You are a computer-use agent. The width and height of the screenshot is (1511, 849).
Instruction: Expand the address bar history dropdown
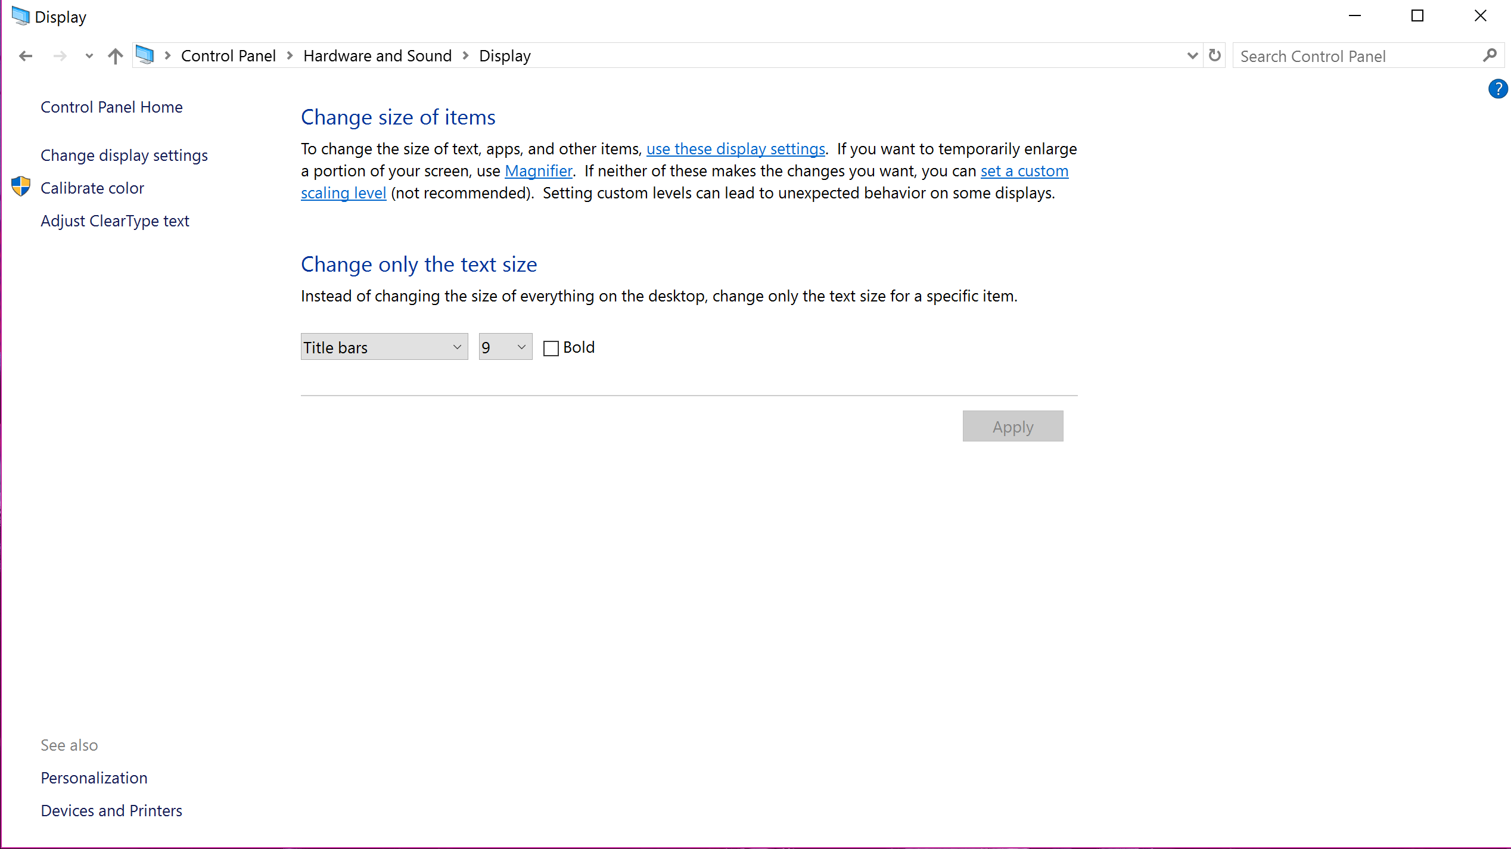tap(1192, 56)
